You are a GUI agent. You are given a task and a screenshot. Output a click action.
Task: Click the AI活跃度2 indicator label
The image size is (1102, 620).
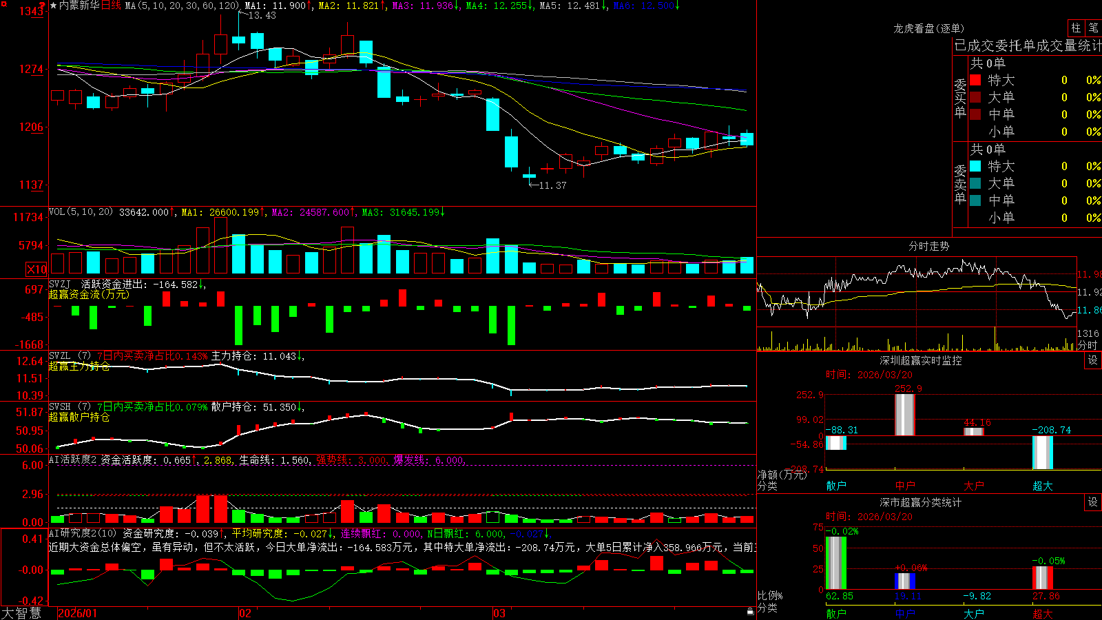click(72, 459)
